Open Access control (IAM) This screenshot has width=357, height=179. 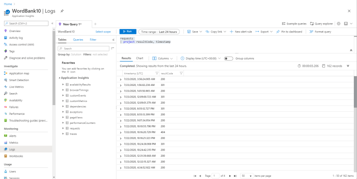[x=21, y=45]
